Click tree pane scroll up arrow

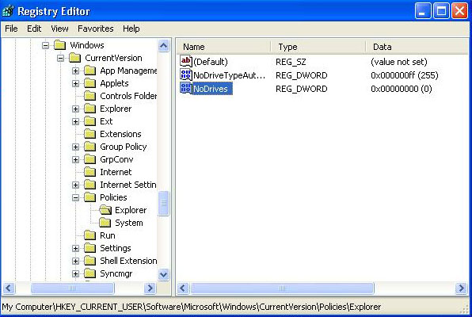click(163, 46)
